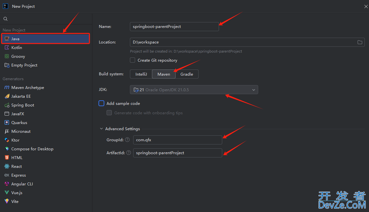Select React generator
This screenshot has height=212, width=369.
click(x=45, y=167)
